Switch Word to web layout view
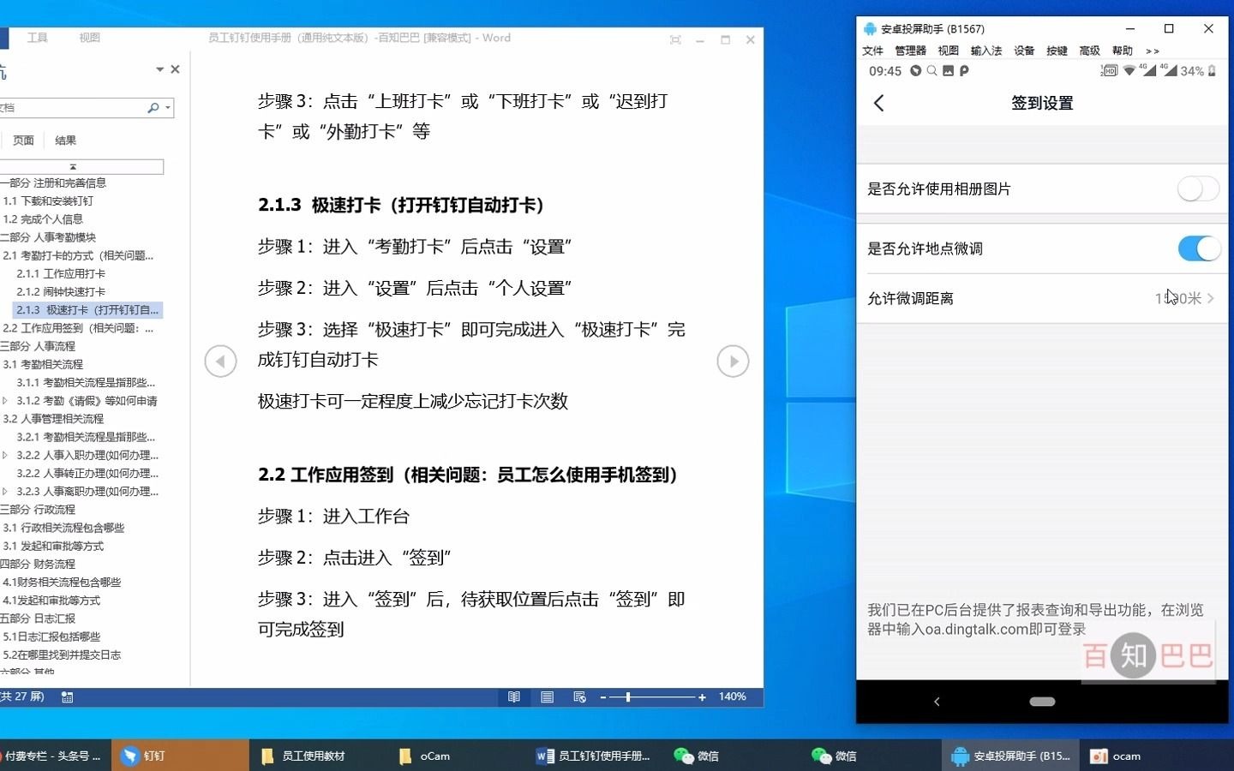 pyautogui.click(x=579, y=697)
